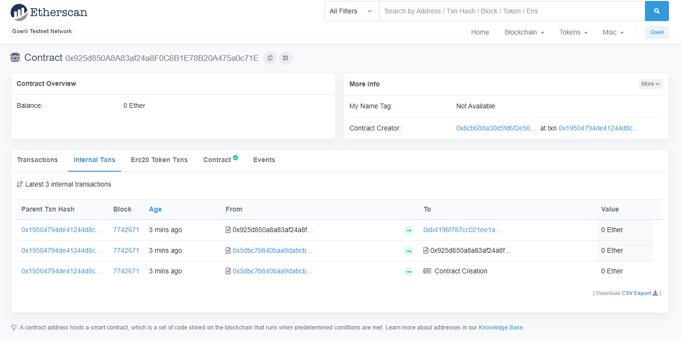Click the Value column header

click(610, 209)
